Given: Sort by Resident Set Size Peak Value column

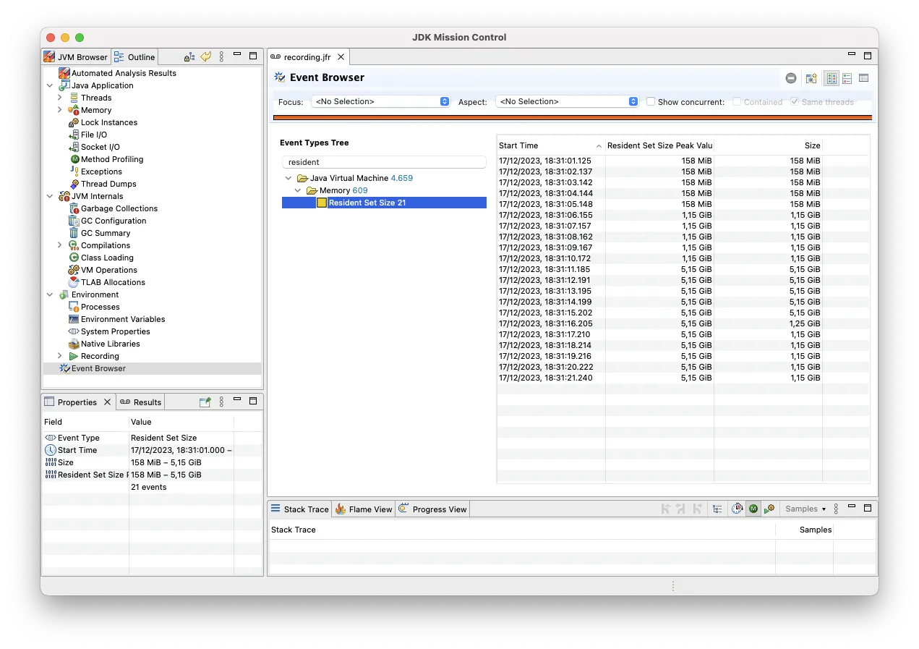Looking at the screenshot, I should click(659, 145).
